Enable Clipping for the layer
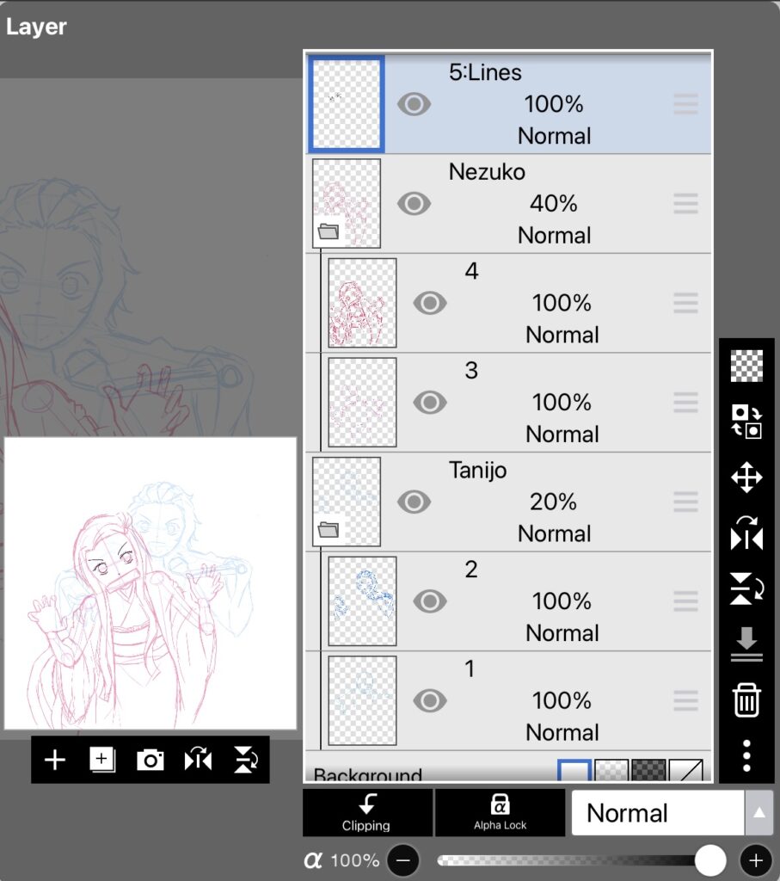The height and width of the screenshot is (881, 780). coord(366,813)
